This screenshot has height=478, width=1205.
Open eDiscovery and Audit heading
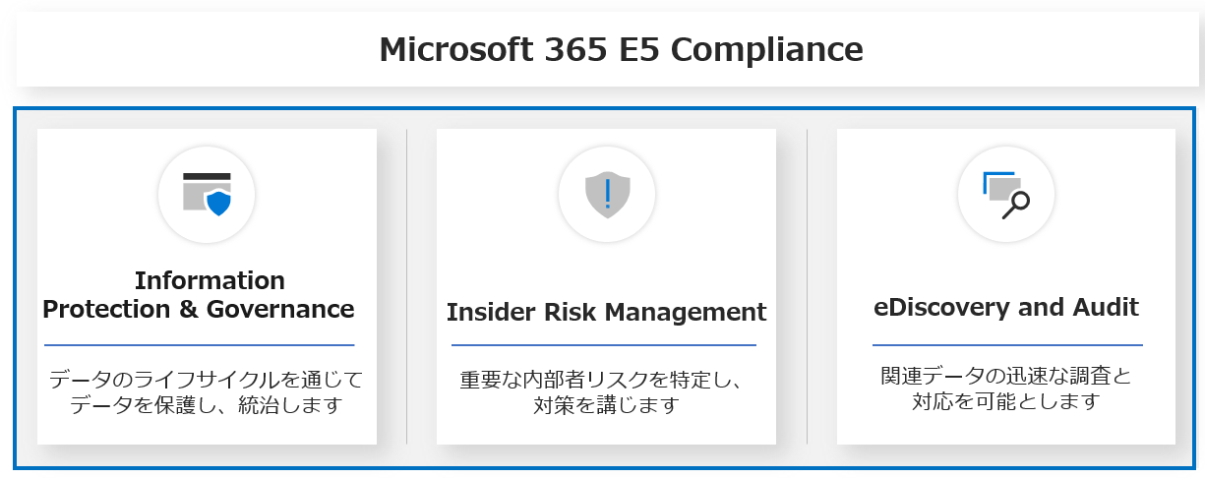pos(1006,307)
